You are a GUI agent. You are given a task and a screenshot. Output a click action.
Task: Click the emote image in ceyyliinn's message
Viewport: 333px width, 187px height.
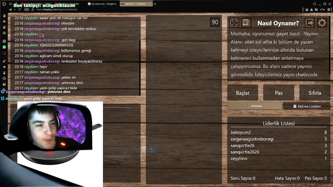42,34
